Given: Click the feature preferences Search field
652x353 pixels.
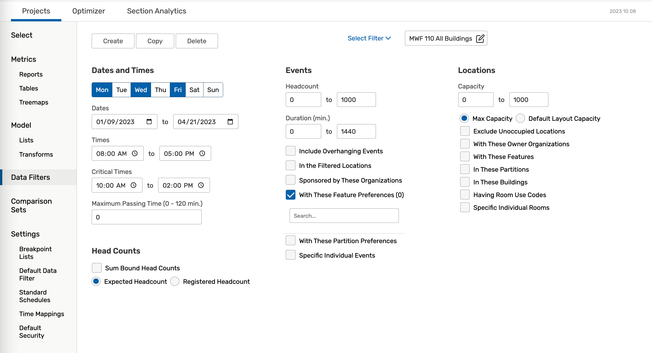Looking at the screenshot, I should tap(344, 216).
